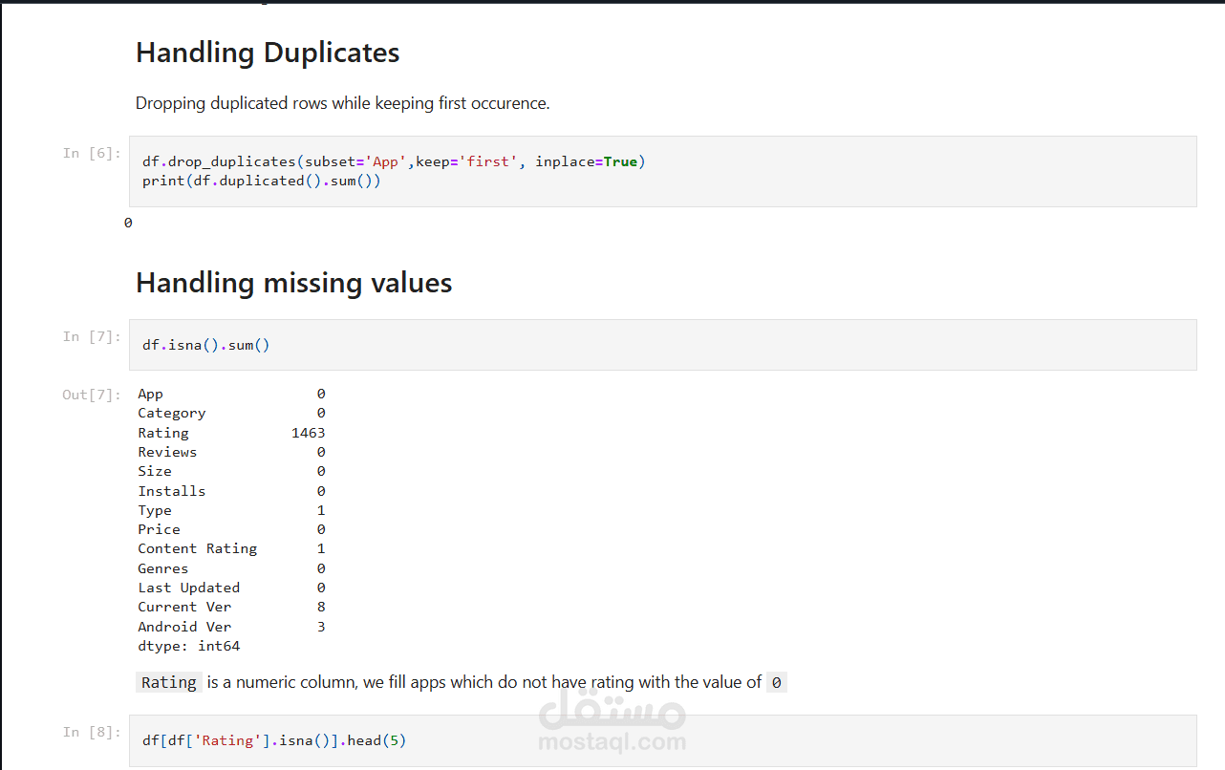Click the 'is a numeric column' sentence

[x=484, y=682]
